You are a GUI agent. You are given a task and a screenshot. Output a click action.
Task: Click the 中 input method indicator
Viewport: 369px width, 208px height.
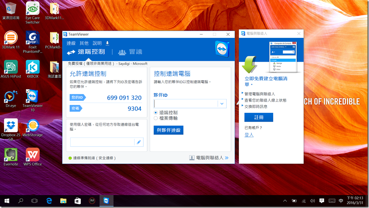pyautogui.click(x=341, y=201)
